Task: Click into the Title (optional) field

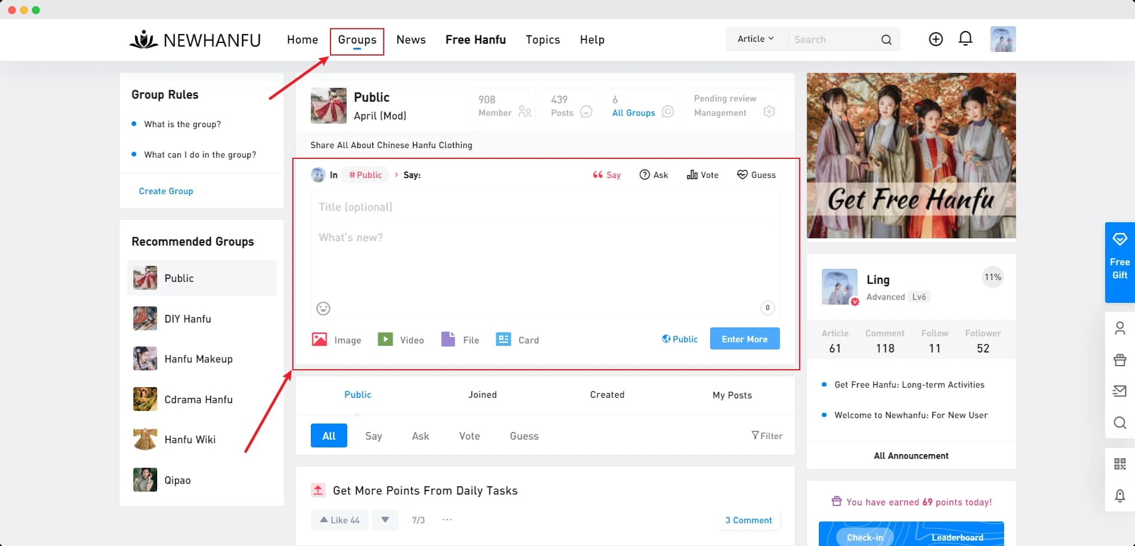Action: (x=544, y=207)
